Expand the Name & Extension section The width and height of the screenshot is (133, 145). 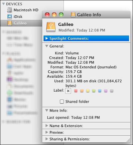click(47, 126)
